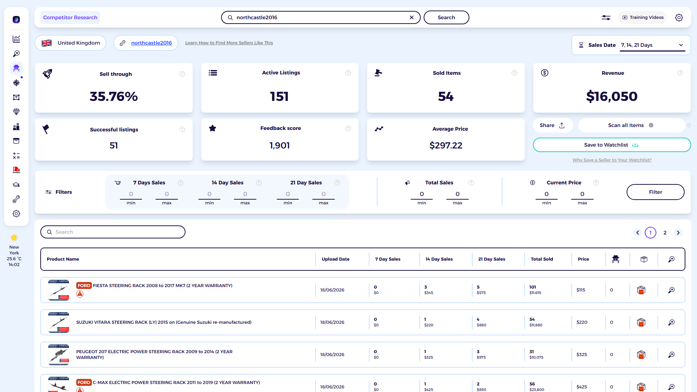The width and height of the screenshot is (697, 392).
Task: Open the graduation cap academy icon
Action: click(x=16, y=185)
